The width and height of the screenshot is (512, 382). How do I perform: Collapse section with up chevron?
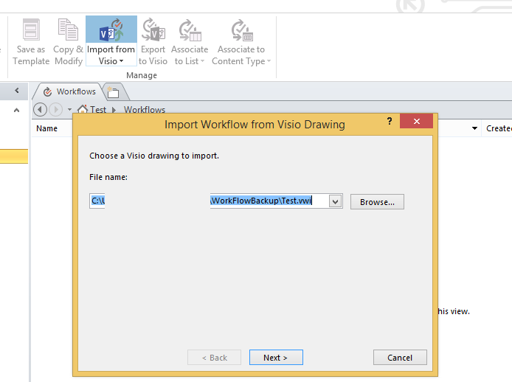[x=16, y=111]
